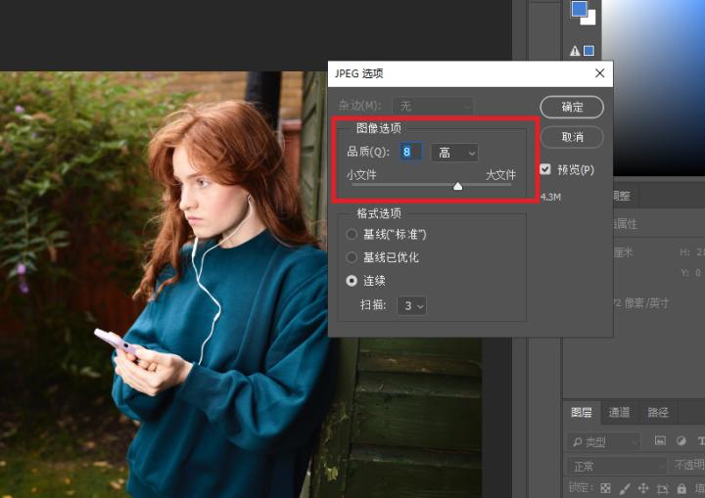This screenshot has width=705, height=498.
Task: Switch to the 通道 tab
Action: pos(619,413)
